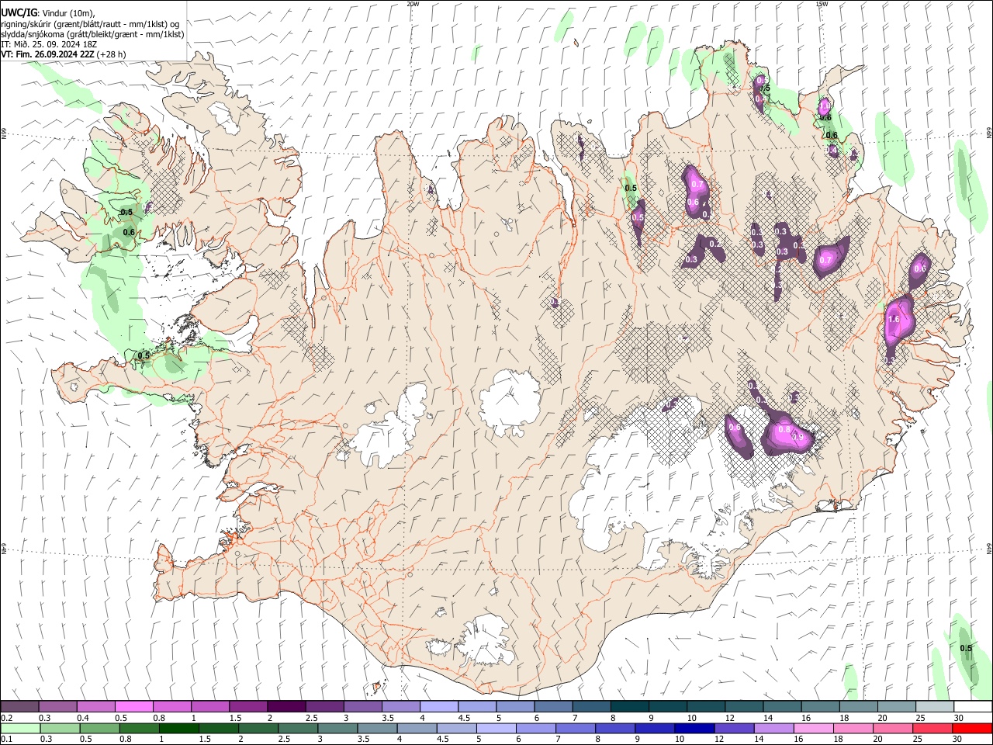
Task: Click the '0.2' label under snow legend
Action: point(6,718)
